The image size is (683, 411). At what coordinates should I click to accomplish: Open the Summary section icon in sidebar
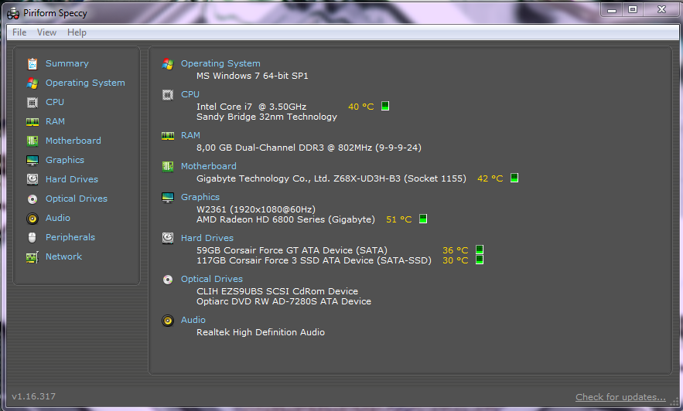click(32, 63)
